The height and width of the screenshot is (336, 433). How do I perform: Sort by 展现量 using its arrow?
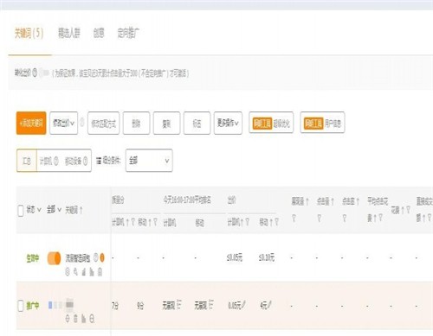click(307, 201)
